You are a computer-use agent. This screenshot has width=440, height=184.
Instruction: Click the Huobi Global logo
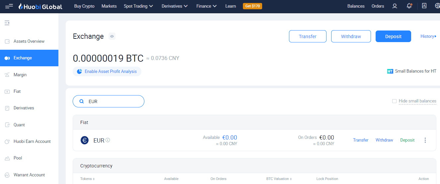40,6
